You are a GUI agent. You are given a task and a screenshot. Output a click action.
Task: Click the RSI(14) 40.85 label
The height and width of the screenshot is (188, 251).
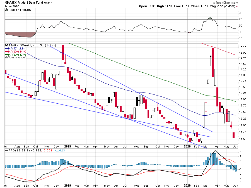pos(20,10)
